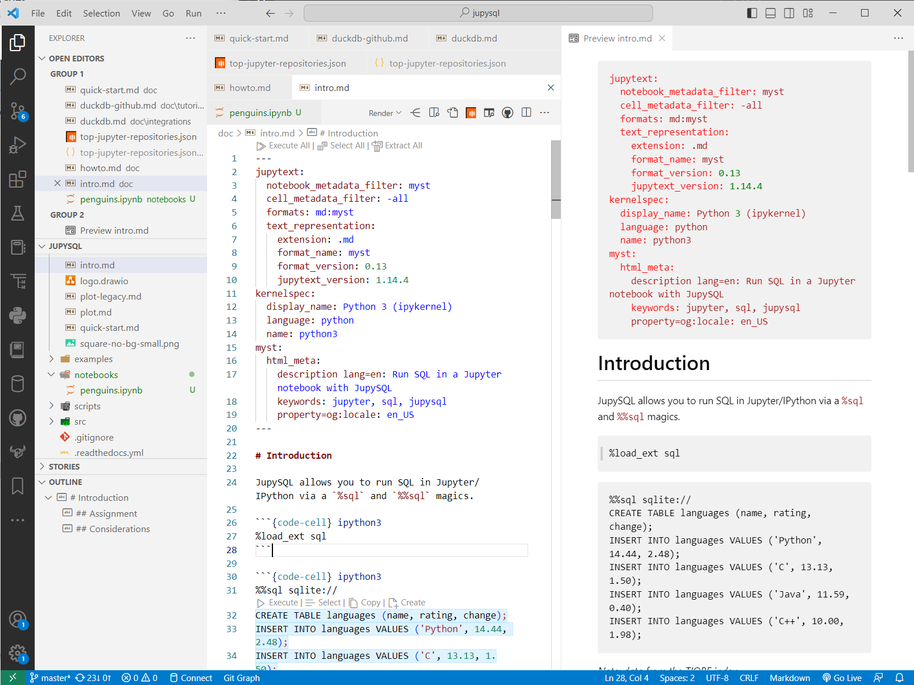Click errors and warnings count in status bar

point(140,678)
